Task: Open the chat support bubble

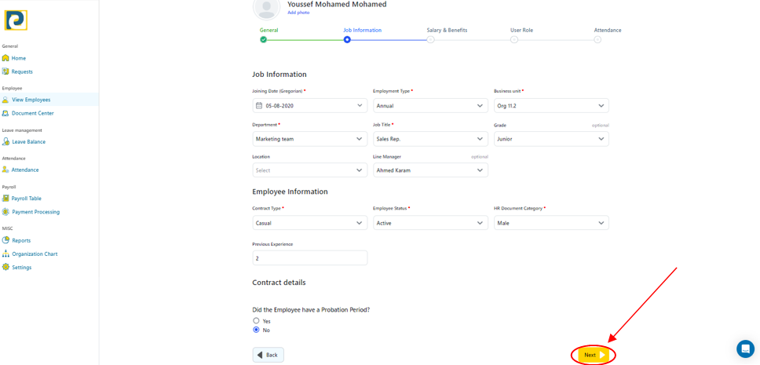Action: (744, 349)
